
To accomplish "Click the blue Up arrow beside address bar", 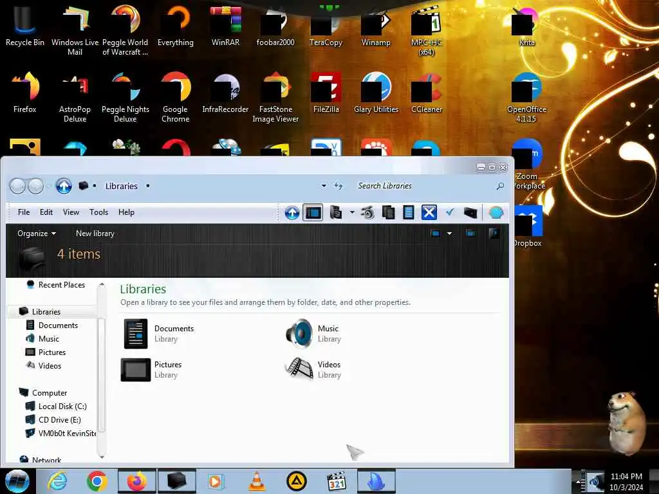I will click(64, 186).
